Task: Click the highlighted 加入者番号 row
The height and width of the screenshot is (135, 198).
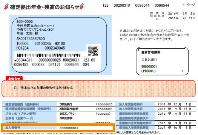Action: (x=58, y=128)
